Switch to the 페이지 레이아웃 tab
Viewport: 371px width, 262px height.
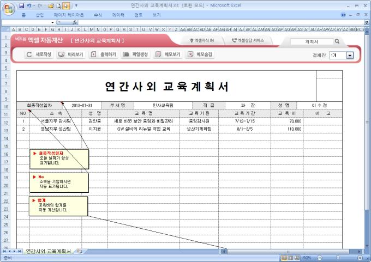pos(69,15)
